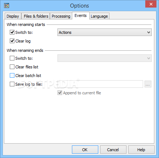Switch to the Display tab
Screen dimensions: 159x158
[x=13, y=16]
